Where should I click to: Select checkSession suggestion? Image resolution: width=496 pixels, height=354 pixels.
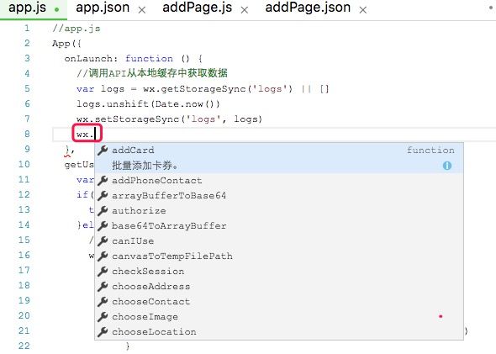(x=279, y=272)
